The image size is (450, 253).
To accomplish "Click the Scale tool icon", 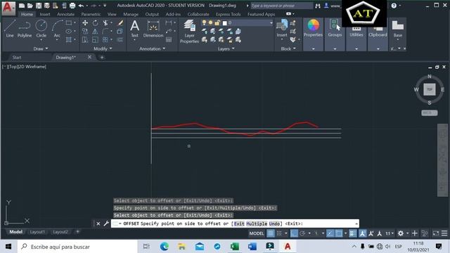I will (96, 39).
